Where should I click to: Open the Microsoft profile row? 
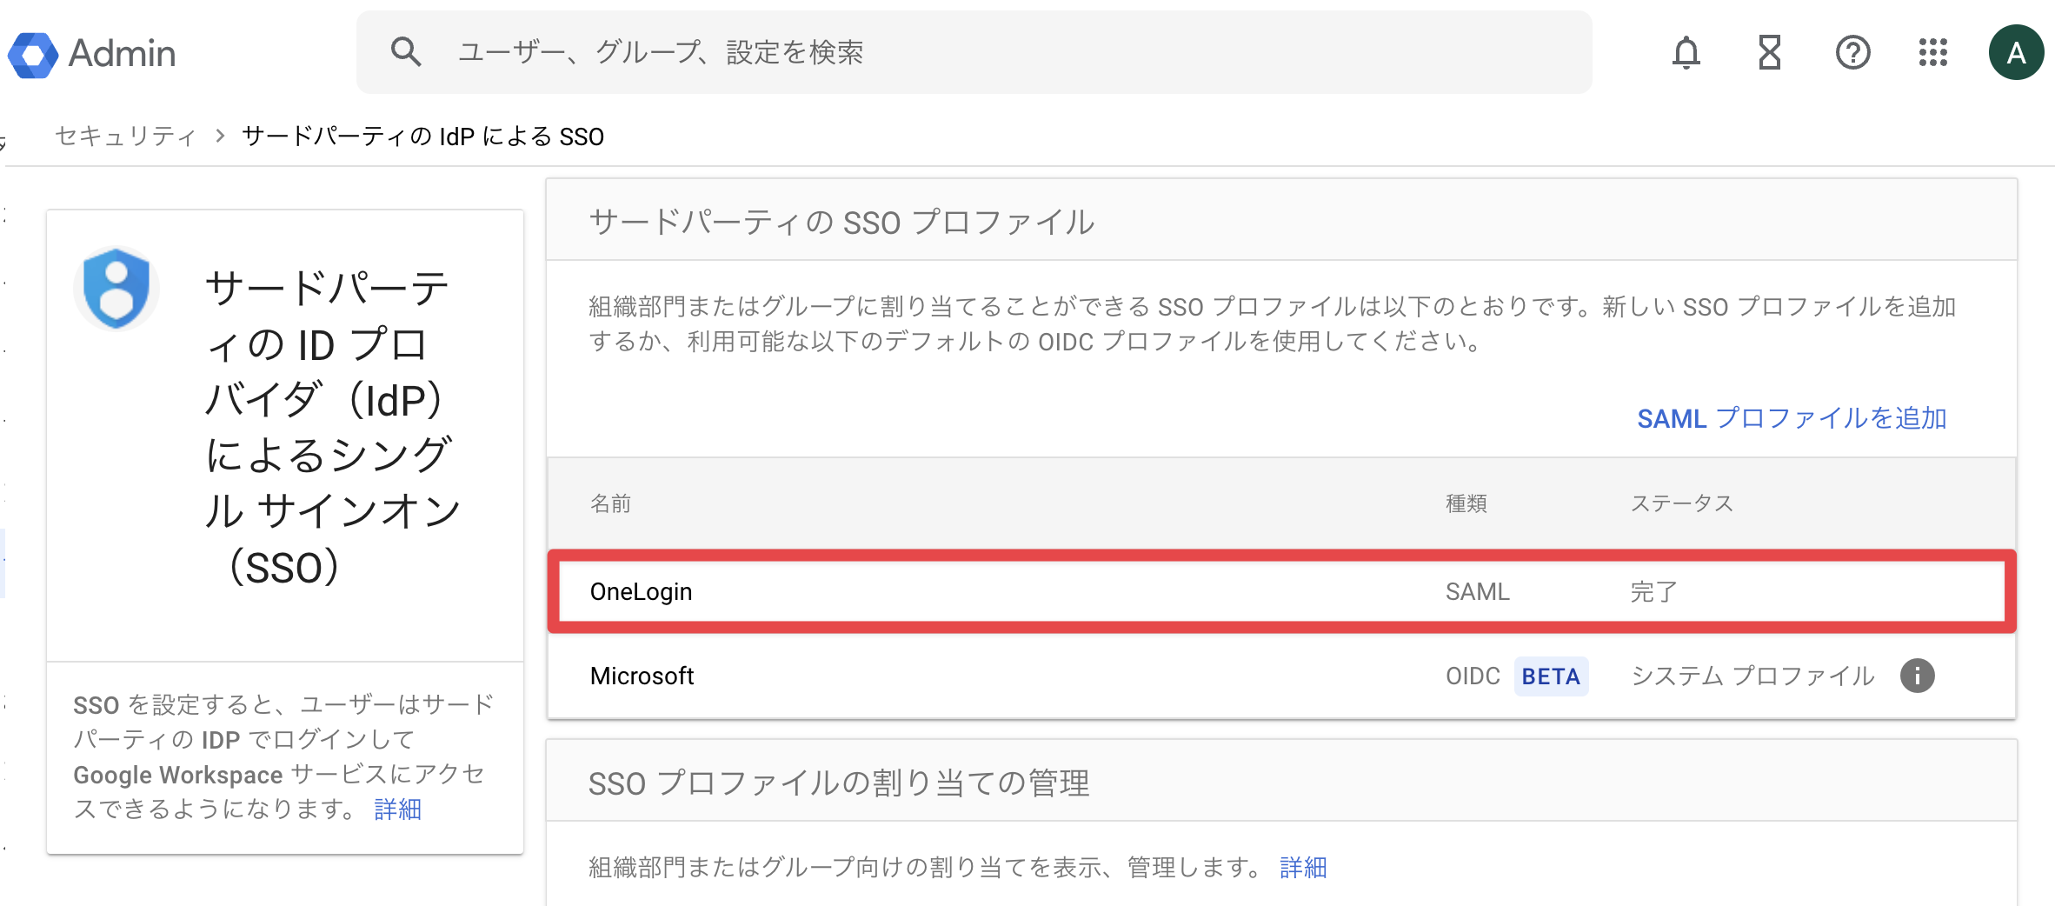coord(1281,676)
